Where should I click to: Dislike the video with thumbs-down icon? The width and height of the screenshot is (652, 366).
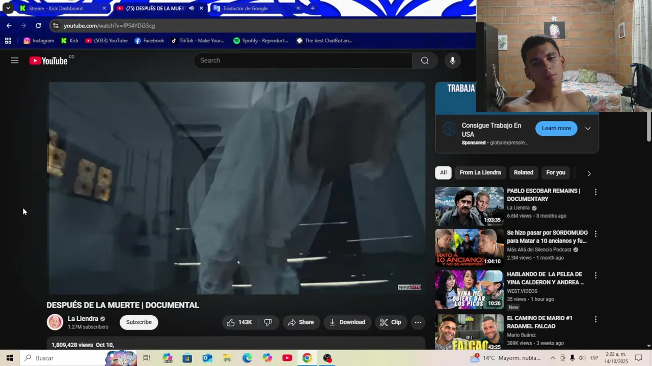(x=268, y=322)
